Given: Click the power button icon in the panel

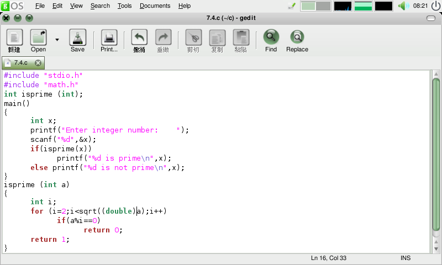Looking at the screenshot, I should click(436, 6).
